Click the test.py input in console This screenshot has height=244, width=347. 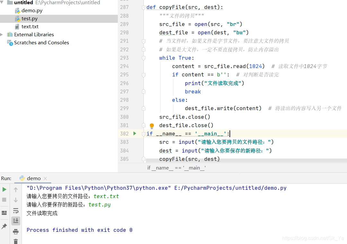(100, 205)
